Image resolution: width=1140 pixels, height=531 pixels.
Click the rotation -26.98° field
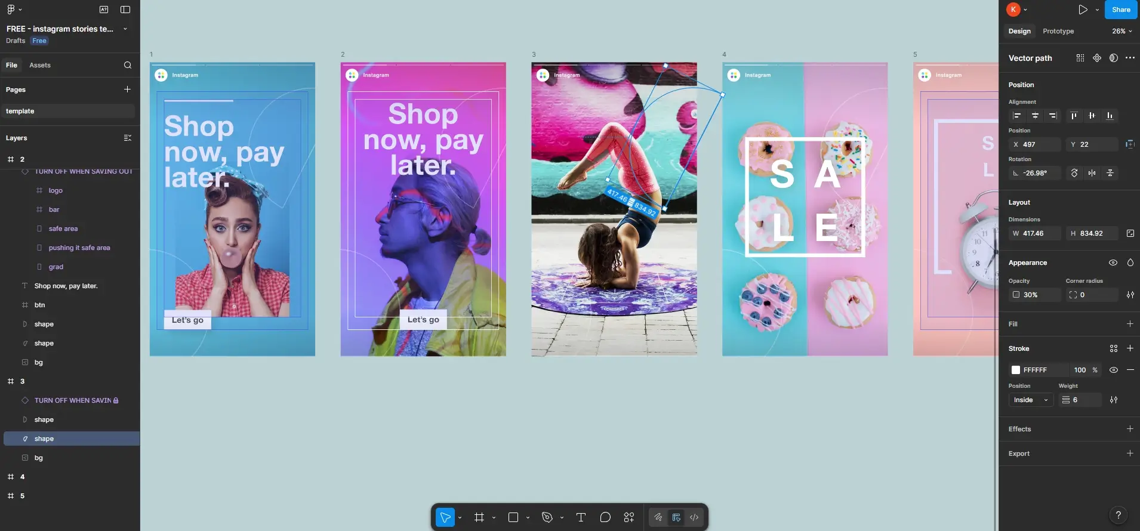1034,173
